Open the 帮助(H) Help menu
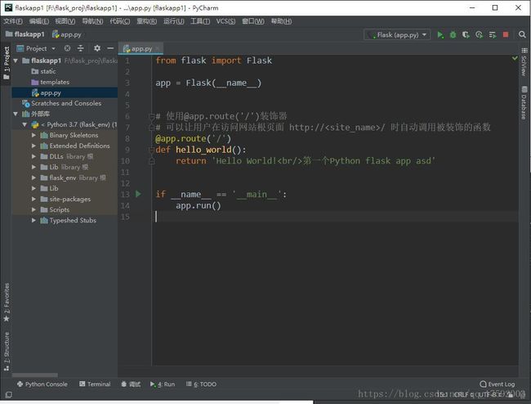The image size is (531, 404). coord(281,21)
